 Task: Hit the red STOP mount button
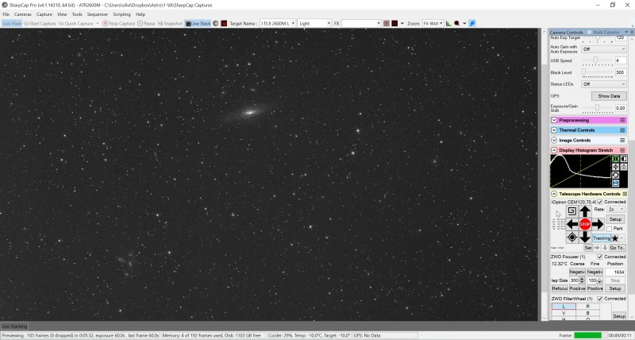coord(585,224)
